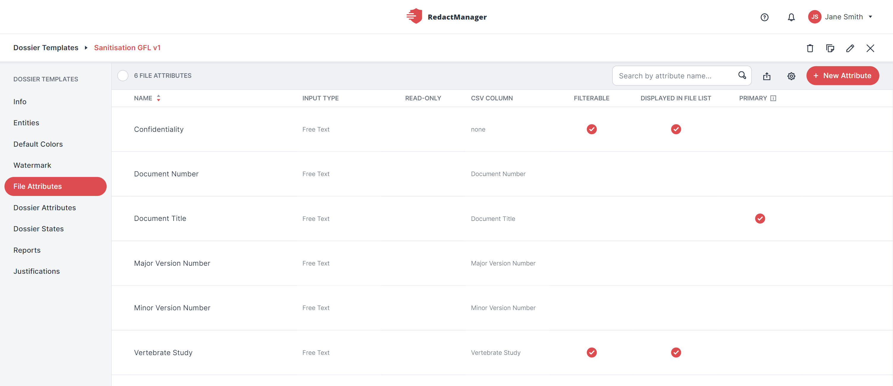Image resolution: width=893 pixels, height=386 pixels.
Task: Click Confidentiality Displayed in File List checkmark
Action: pos(676,129)
